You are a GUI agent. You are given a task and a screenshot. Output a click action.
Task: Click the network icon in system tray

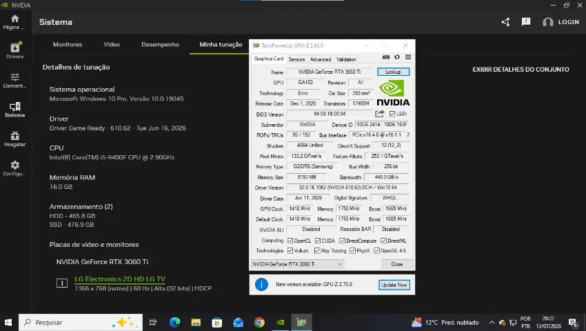513,323
